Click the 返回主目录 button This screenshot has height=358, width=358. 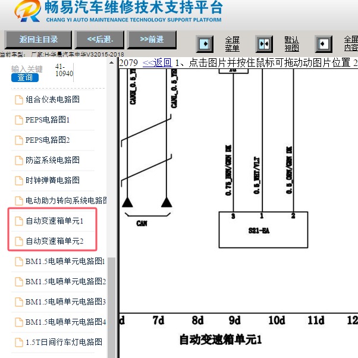tap(38, 40)
